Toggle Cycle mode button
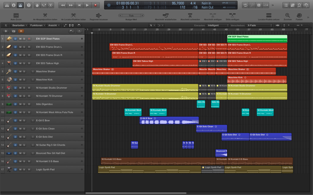The image size is (313, 195). [x=245, y=5]
